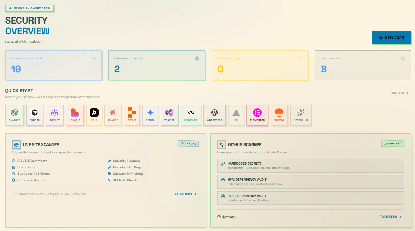The height and width of the screenshot is (231, 415).
Task: Choose the Bolt tool tile
Action: coord(94,115)
